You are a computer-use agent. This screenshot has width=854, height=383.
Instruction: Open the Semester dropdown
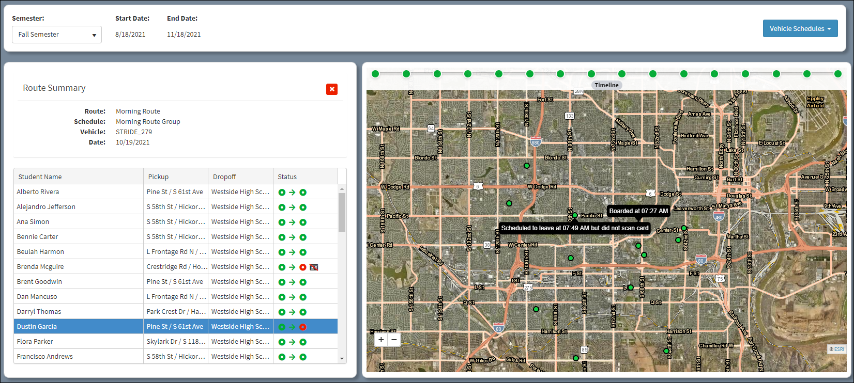tap(57, 35)
